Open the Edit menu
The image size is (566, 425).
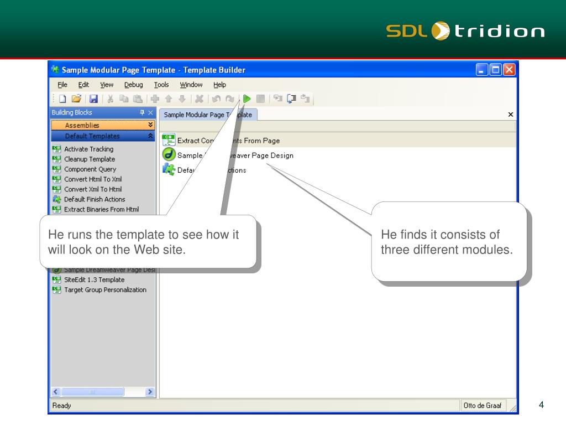click(x=83, y=85)
